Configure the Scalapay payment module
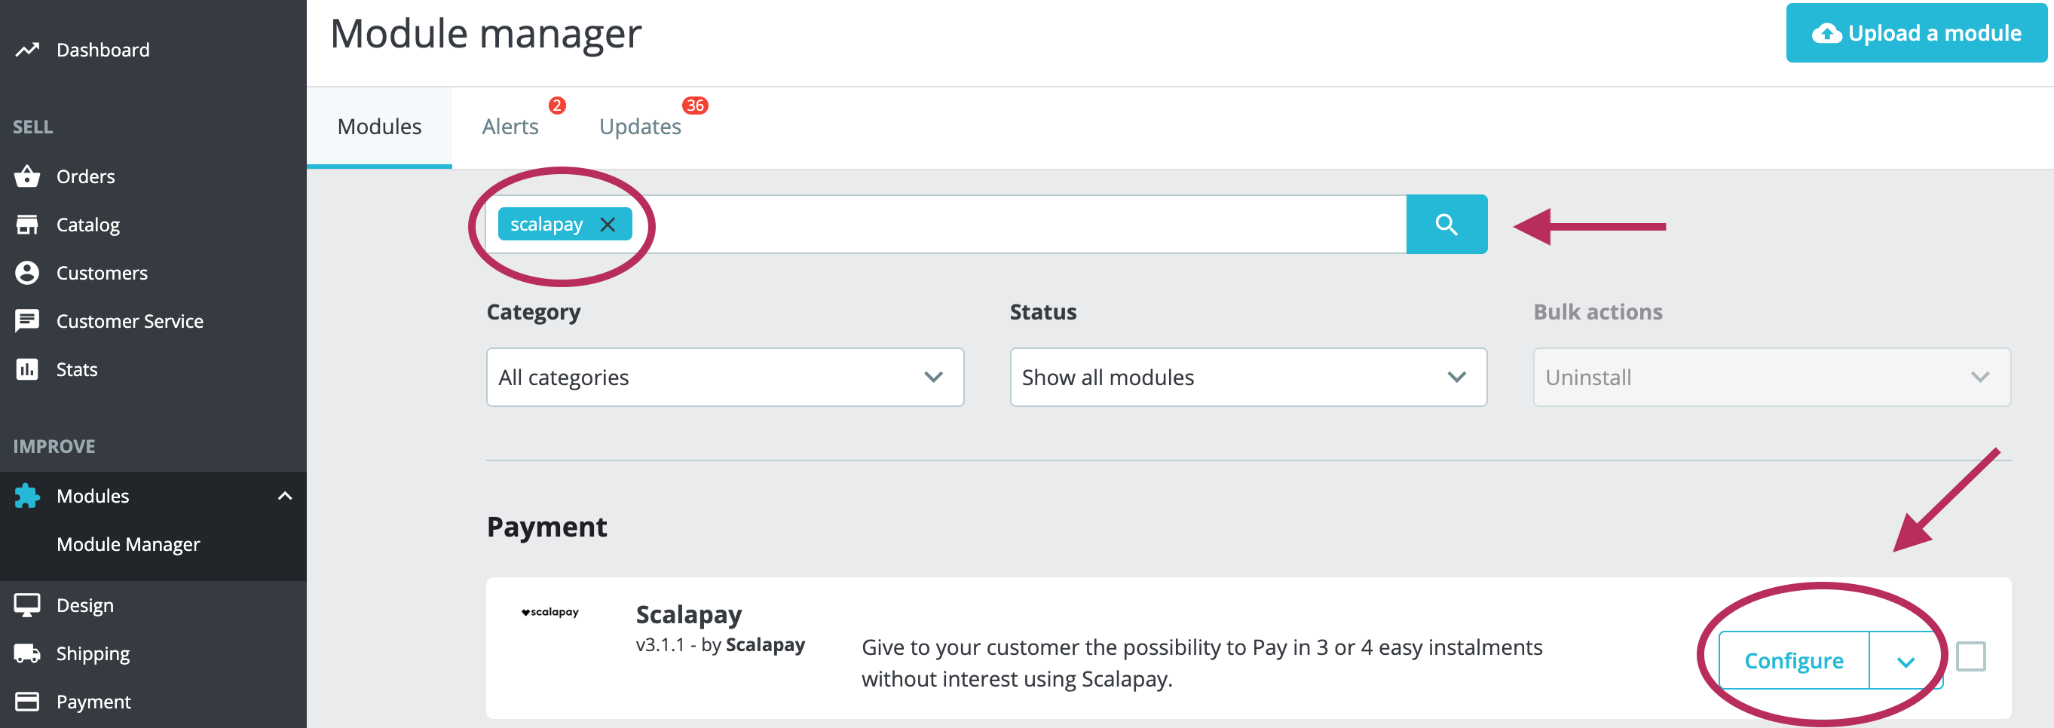Image resolution: width=2054 pixels, height=728 pixels. point(1794,660)
